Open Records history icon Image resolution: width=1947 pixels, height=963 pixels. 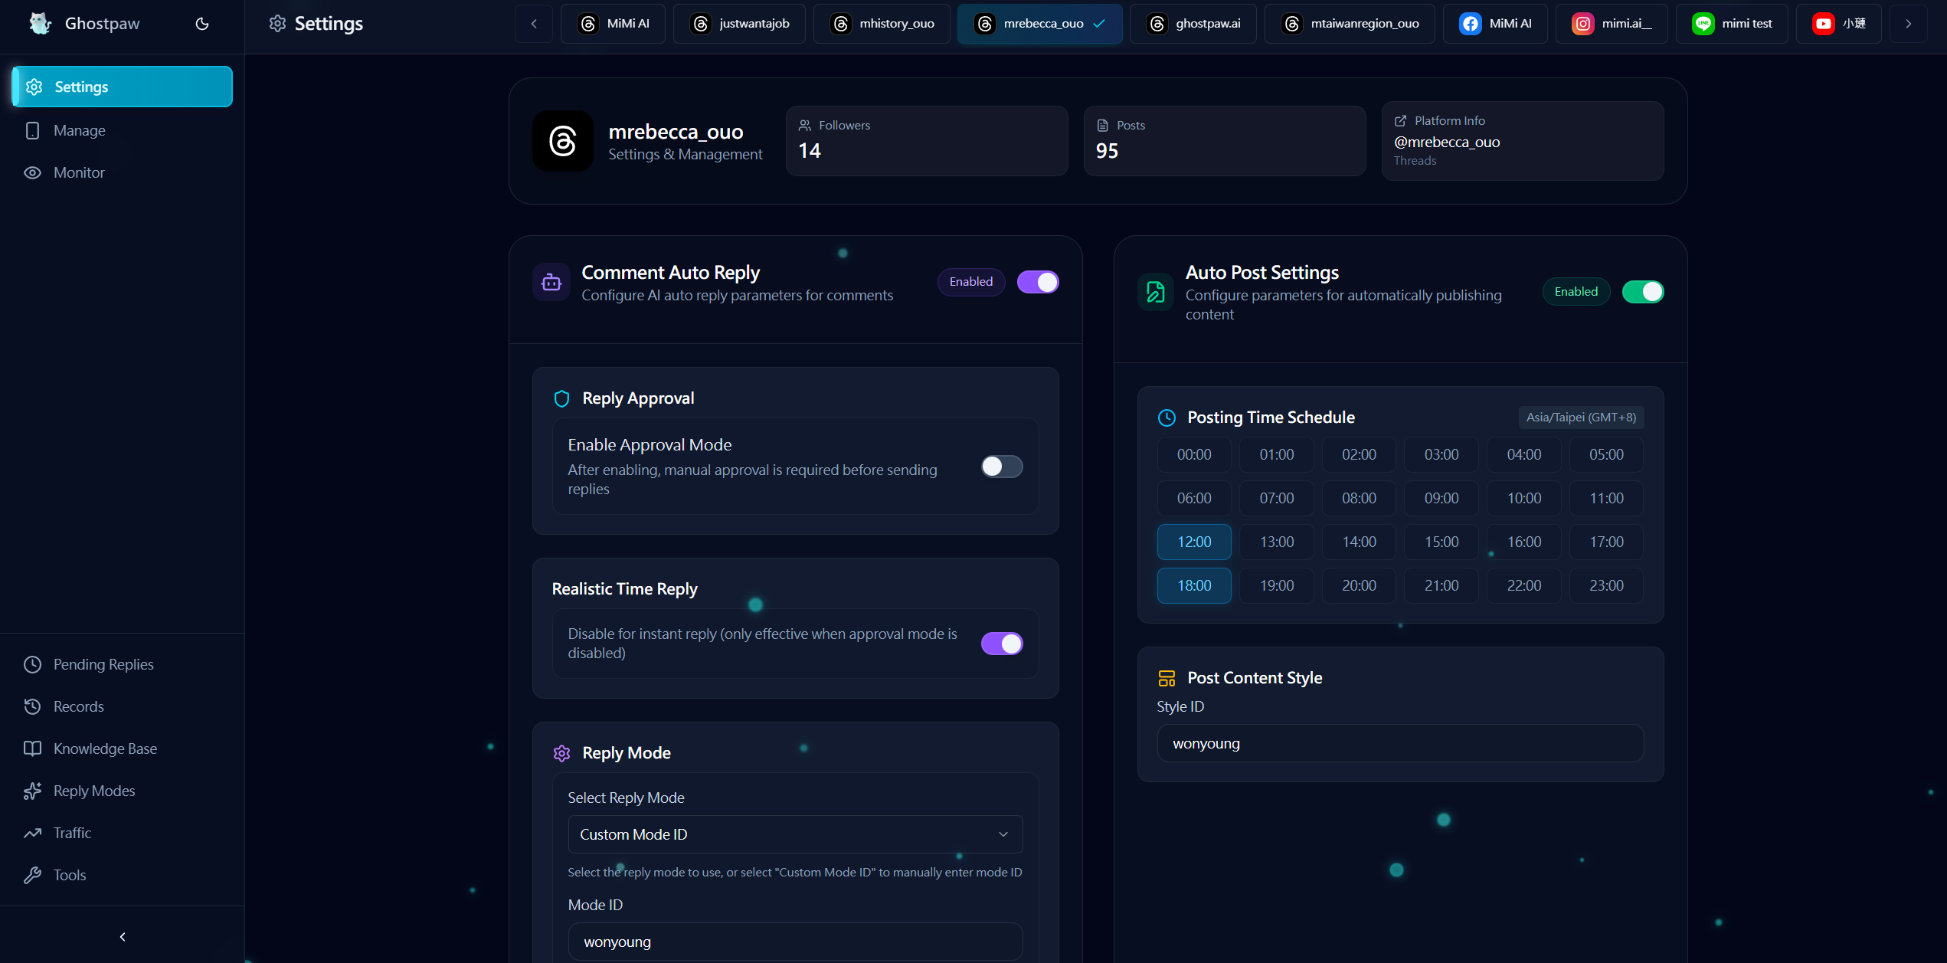(x=32, y=706)
